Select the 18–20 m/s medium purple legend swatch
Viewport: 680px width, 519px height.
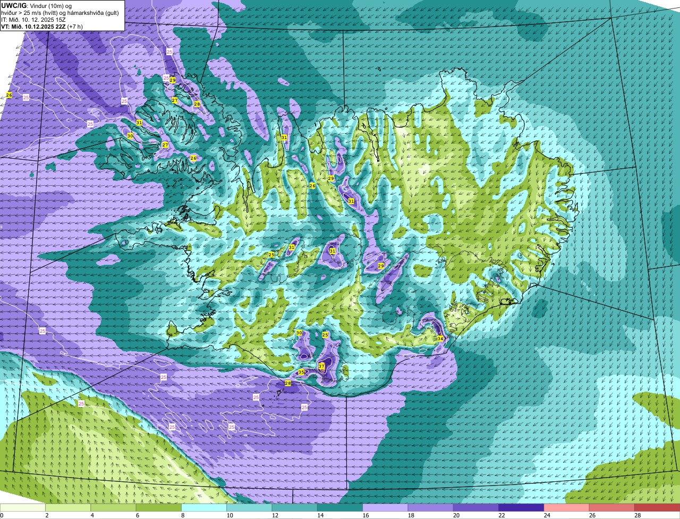431,508
